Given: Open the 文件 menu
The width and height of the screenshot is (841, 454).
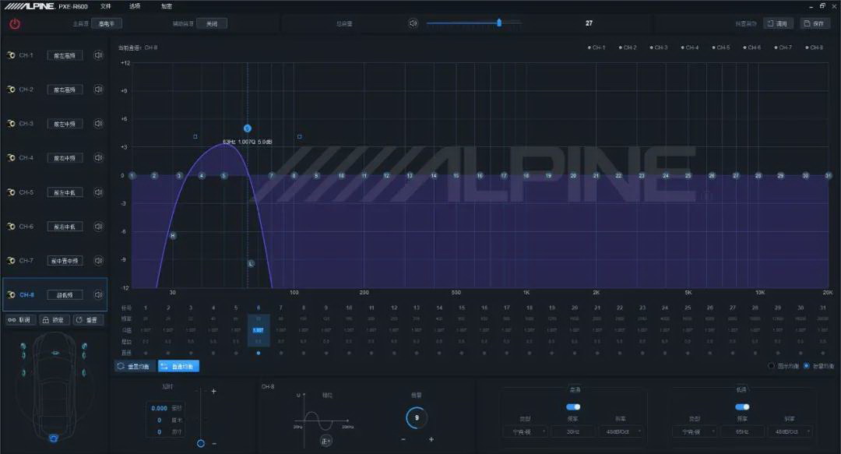Looking at the screenshot, I should click(106, 6).
